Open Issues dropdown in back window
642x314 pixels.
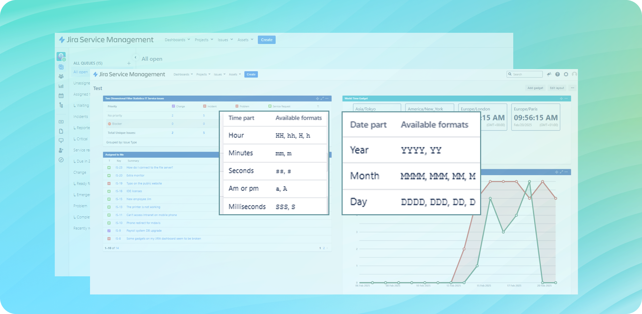pos(225,40)
